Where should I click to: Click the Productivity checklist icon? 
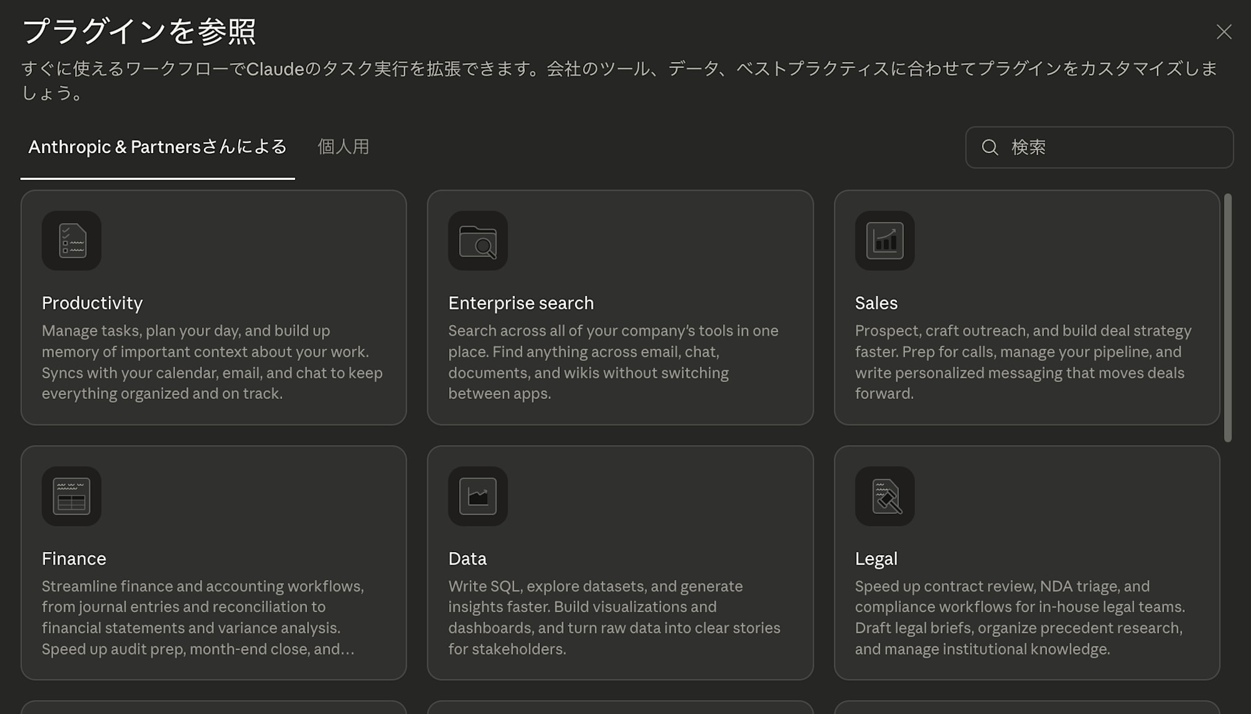pyautogui.click(x=71, y=241)
